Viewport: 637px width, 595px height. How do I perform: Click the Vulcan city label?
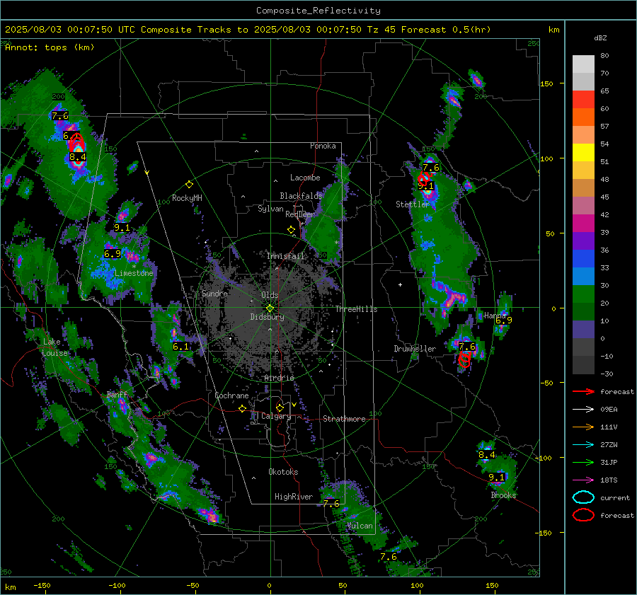(360, 526)
